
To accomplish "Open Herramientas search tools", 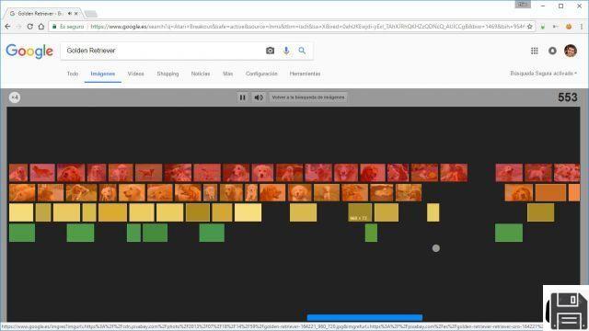I will [305, 74].
